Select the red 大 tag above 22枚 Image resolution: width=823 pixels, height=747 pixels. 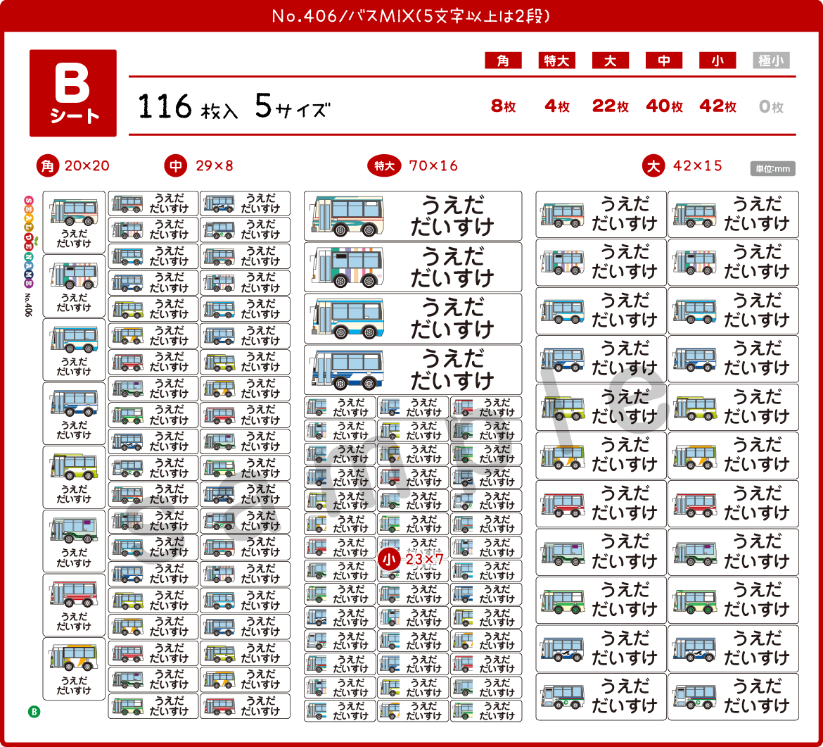pos(610,61)
